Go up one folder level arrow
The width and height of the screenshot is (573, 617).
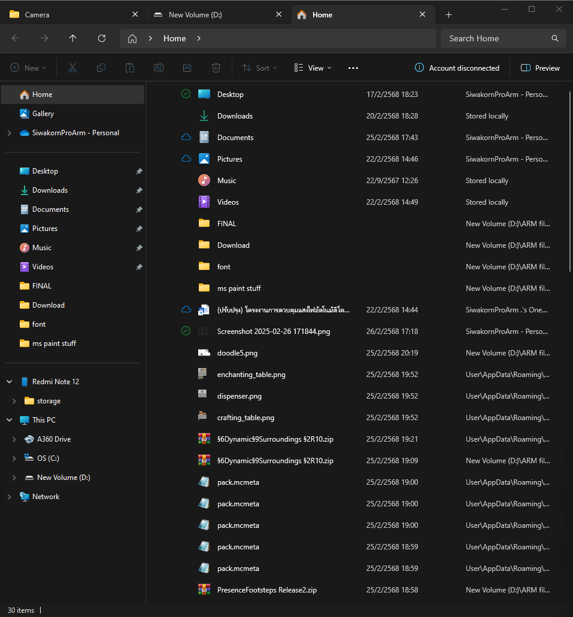(73, 38)
